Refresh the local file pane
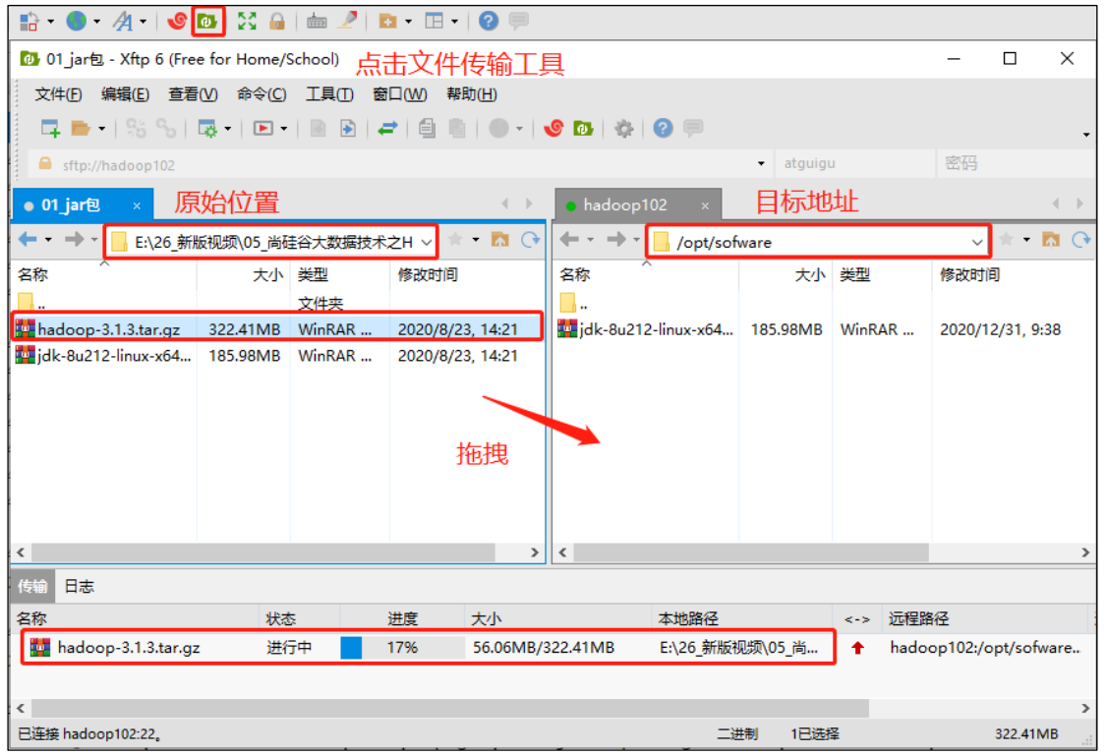 [531, 240]
